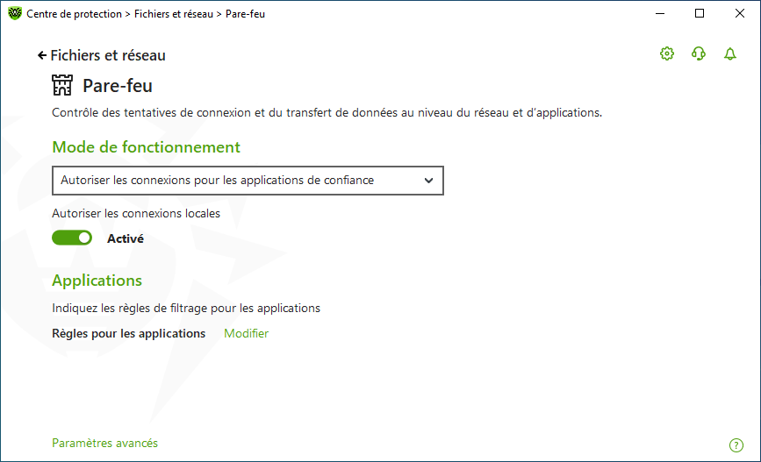
Task: Maximize the Pare-feu window
Action: pos(700,13)
